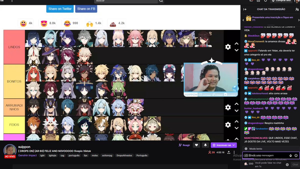Open settings gear for ARRUMADINHOS tier row

pos(228,107)
